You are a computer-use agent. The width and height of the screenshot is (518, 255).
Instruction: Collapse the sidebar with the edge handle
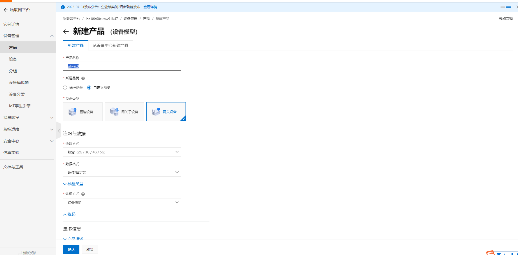point(59,131)
